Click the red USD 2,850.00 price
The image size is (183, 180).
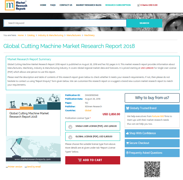[111, 114]
